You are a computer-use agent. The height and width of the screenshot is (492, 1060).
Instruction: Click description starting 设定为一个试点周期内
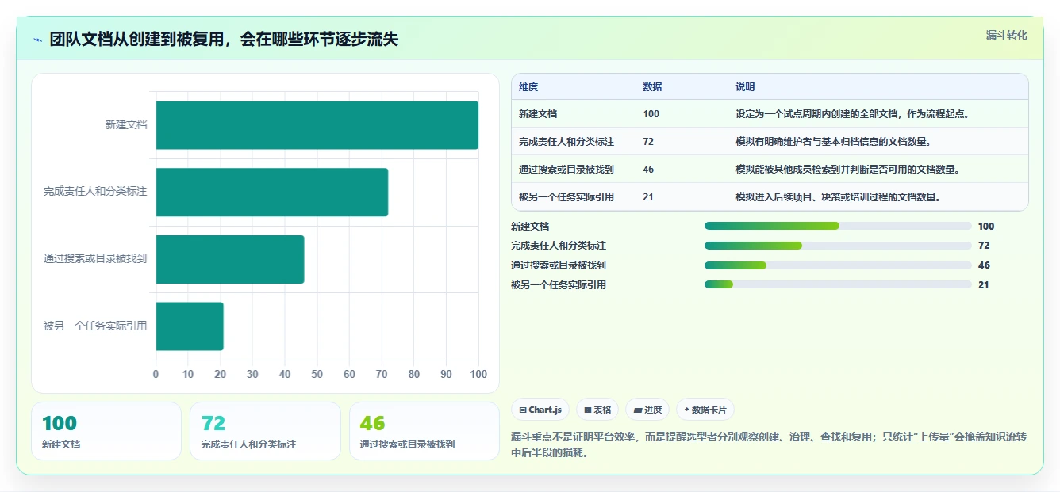(x=853, y=114)
